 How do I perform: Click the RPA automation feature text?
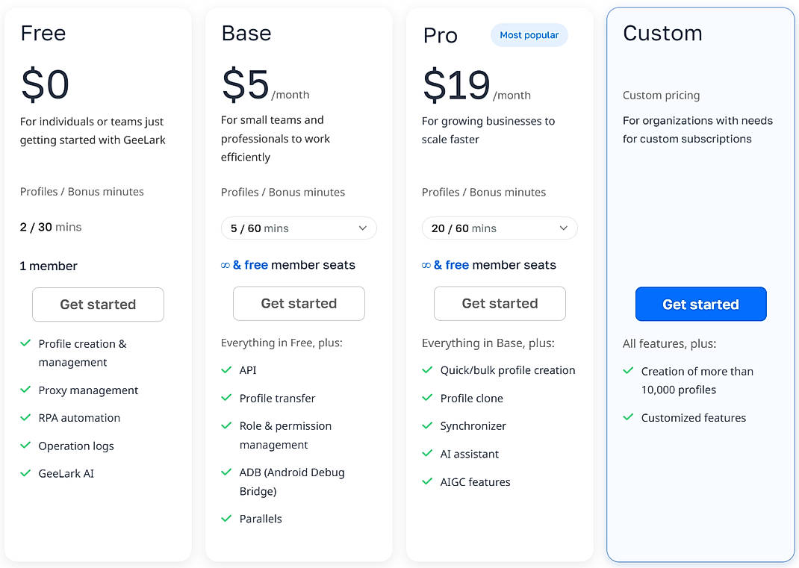[79, 418]
